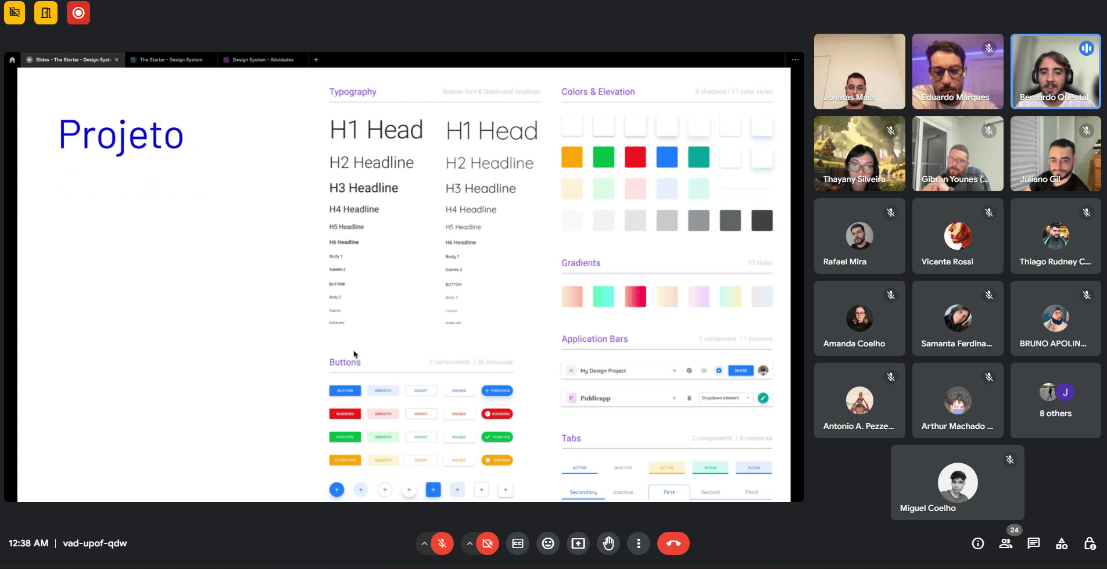
Task: Click the mint green gradient swatch
Action: 604,296
